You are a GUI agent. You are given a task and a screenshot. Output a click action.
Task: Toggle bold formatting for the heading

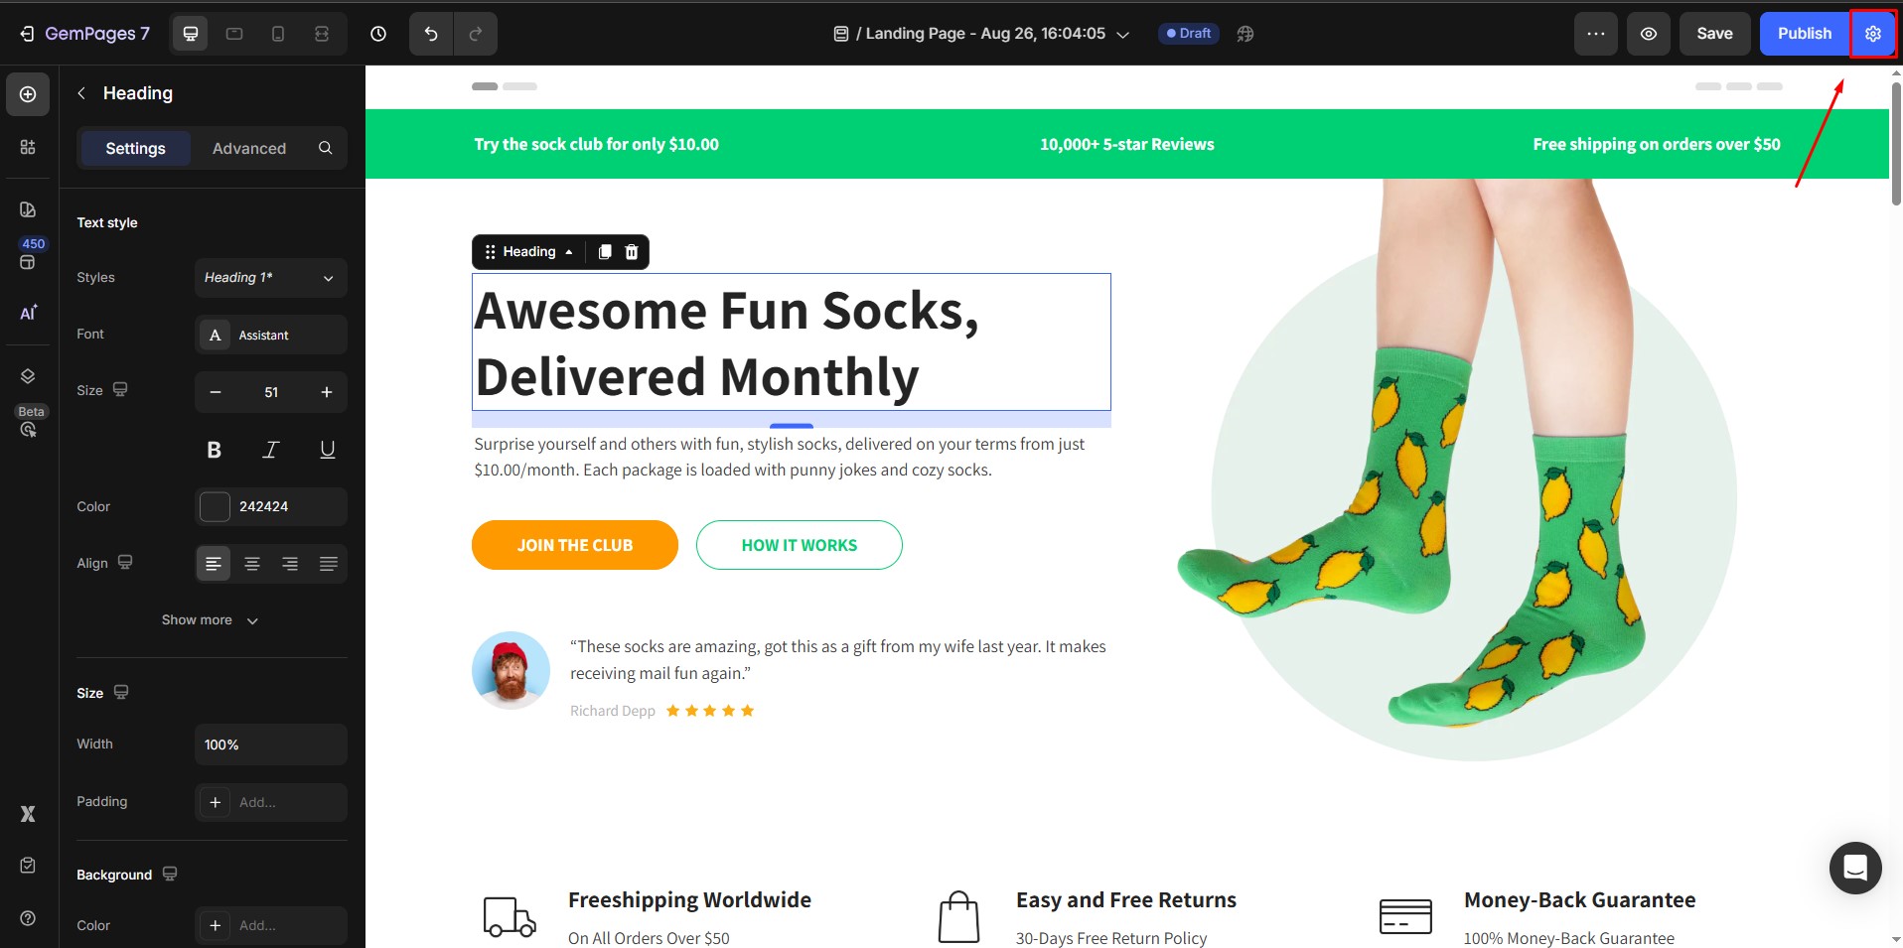[x=213, y=449]
